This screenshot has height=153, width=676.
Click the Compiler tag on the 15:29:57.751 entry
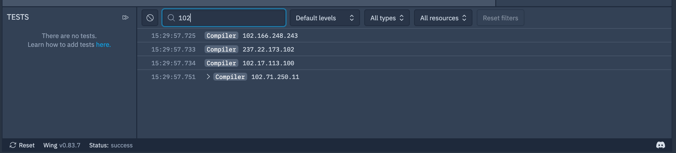point(230,77)
